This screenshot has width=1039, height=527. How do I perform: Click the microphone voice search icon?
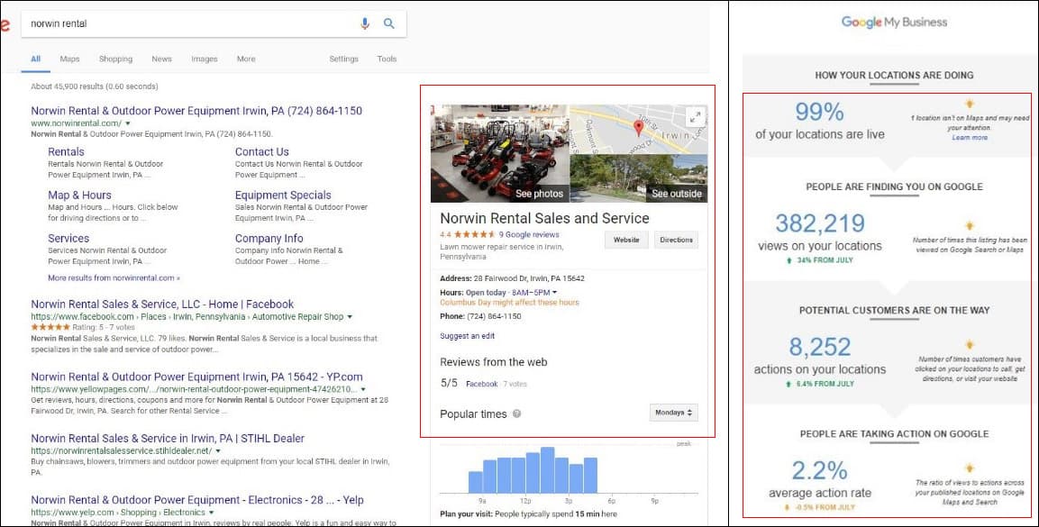point(364,23)
